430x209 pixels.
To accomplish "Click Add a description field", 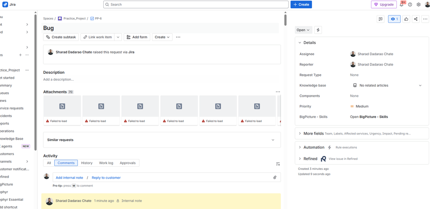I will tap(162, 79).
